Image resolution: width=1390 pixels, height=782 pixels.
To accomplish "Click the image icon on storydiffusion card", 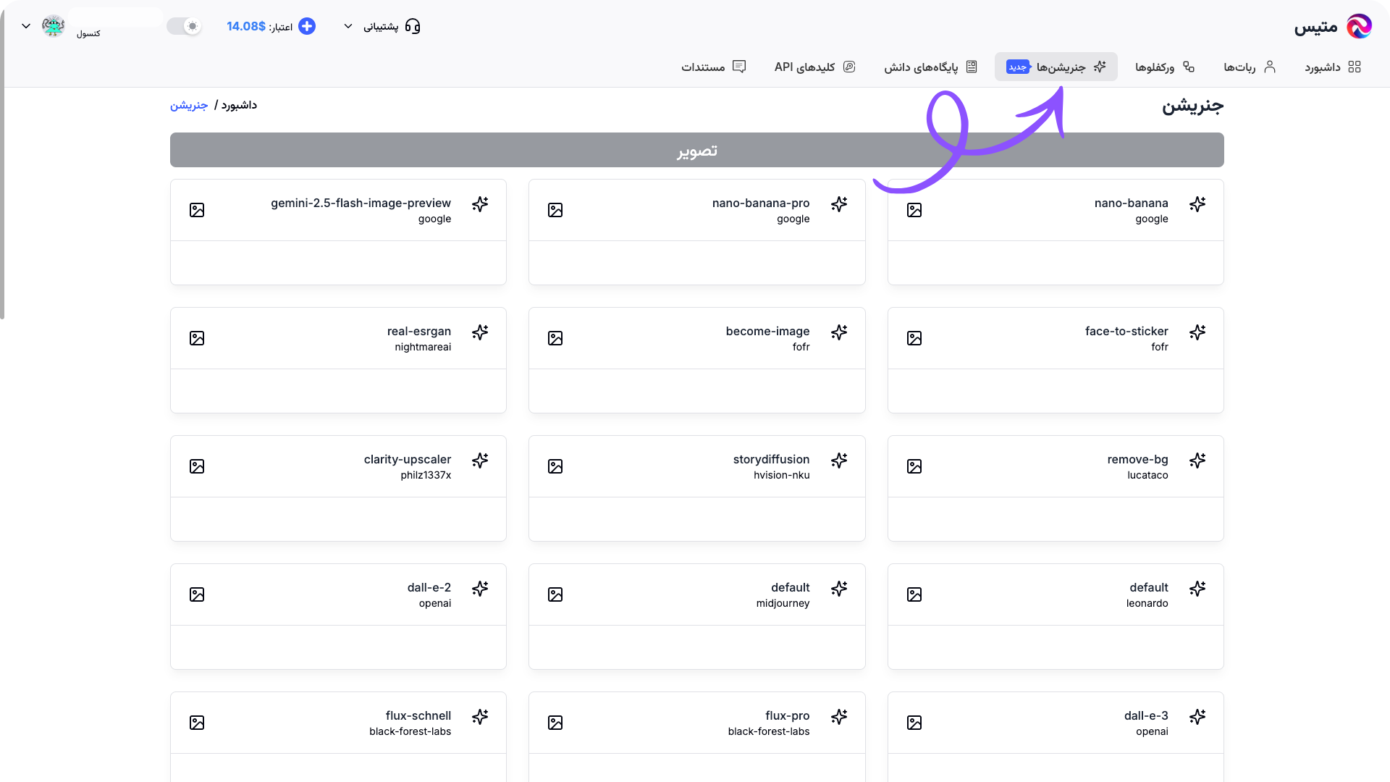I will point(555,466).
